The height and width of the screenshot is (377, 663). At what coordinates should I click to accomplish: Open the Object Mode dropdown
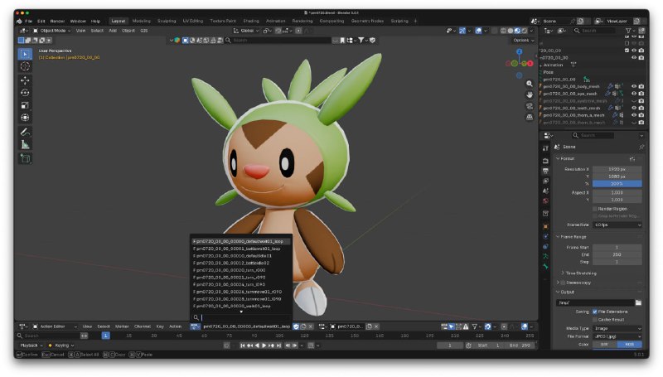point(55,30)
